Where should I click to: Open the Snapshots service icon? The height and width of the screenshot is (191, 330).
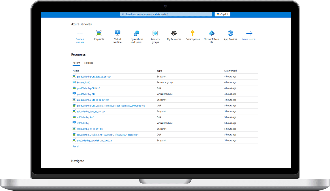[x=99, y=33]
